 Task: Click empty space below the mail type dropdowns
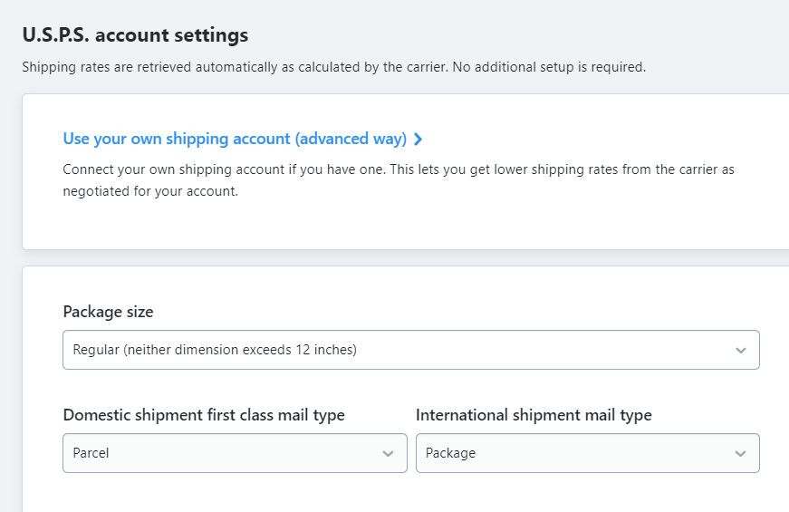(x=408, y=494)
